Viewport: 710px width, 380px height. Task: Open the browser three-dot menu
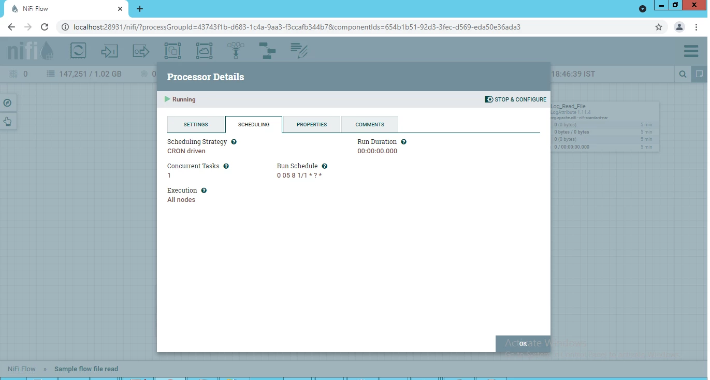tap(697, 27)
